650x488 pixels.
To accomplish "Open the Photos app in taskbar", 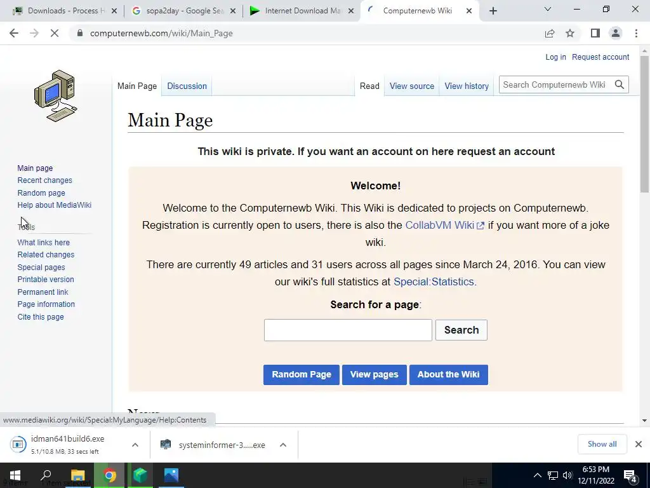I will click(x=171, y=475).
